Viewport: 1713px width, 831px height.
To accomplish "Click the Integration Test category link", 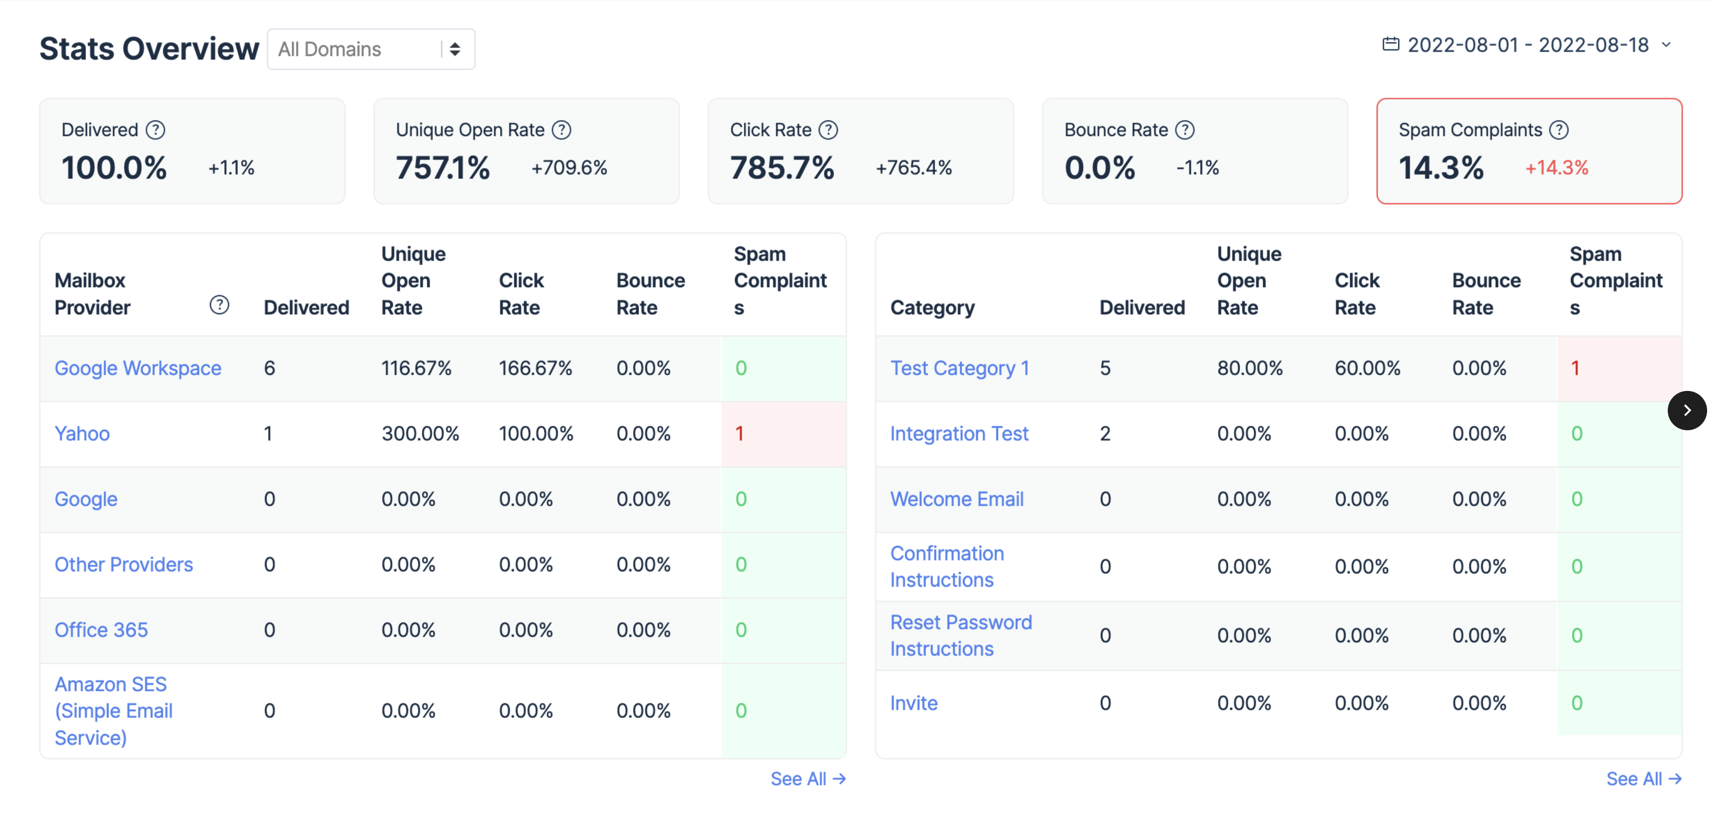I will pos(960,434).
